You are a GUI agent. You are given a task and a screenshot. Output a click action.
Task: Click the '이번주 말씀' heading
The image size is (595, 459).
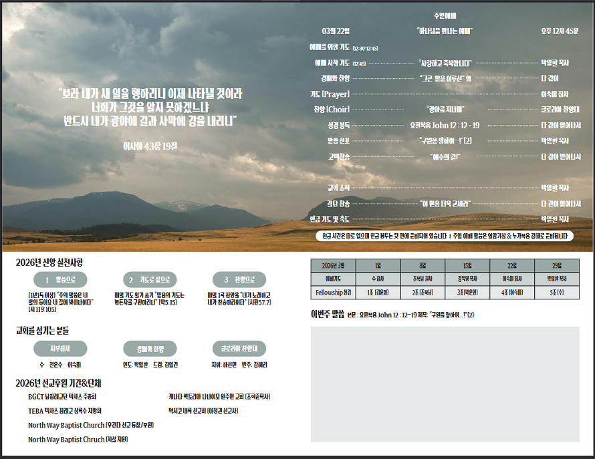pyautogui.click(x=328, y=314)
